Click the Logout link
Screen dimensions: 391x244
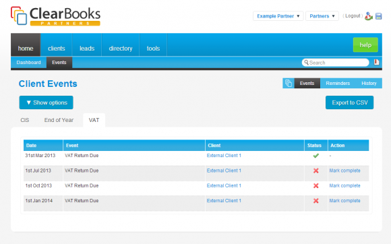pyautogui.click(x=353, y=16)
